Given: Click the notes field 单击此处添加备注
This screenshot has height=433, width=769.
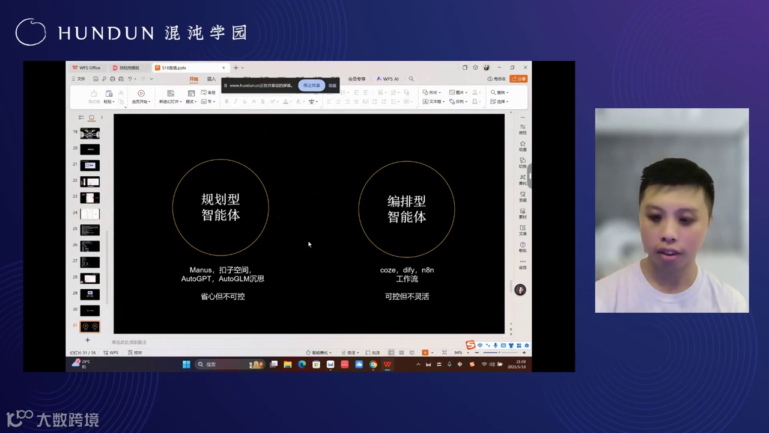Looking at the screenshot, I should coord(129,342).
